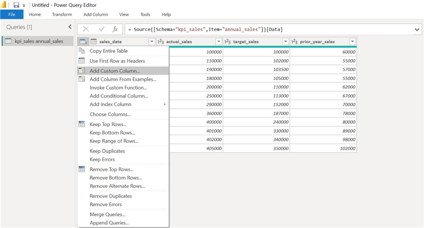Viewport: 424px width, 228px height.
Task: Choose Keep Duplicates menu entry
Action: (123, 151)
